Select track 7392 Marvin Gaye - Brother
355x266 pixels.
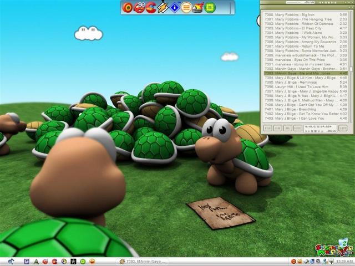[x=306, y=69]
